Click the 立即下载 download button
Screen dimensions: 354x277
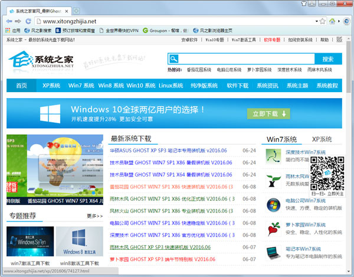268,113
